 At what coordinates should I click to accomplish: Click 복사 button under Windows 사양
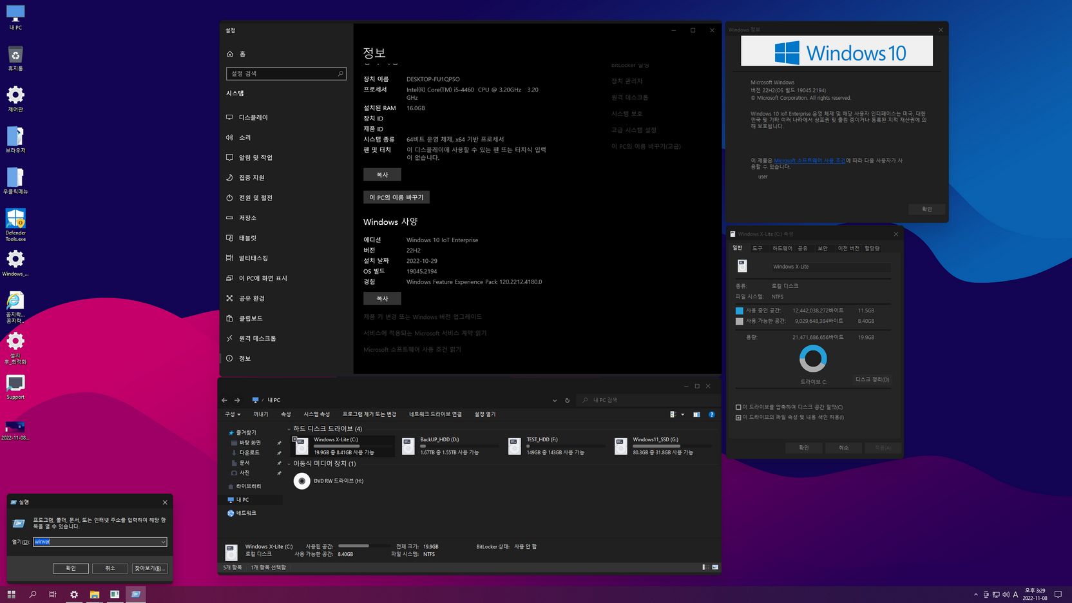pyautogui.click(x=382, y=298)
